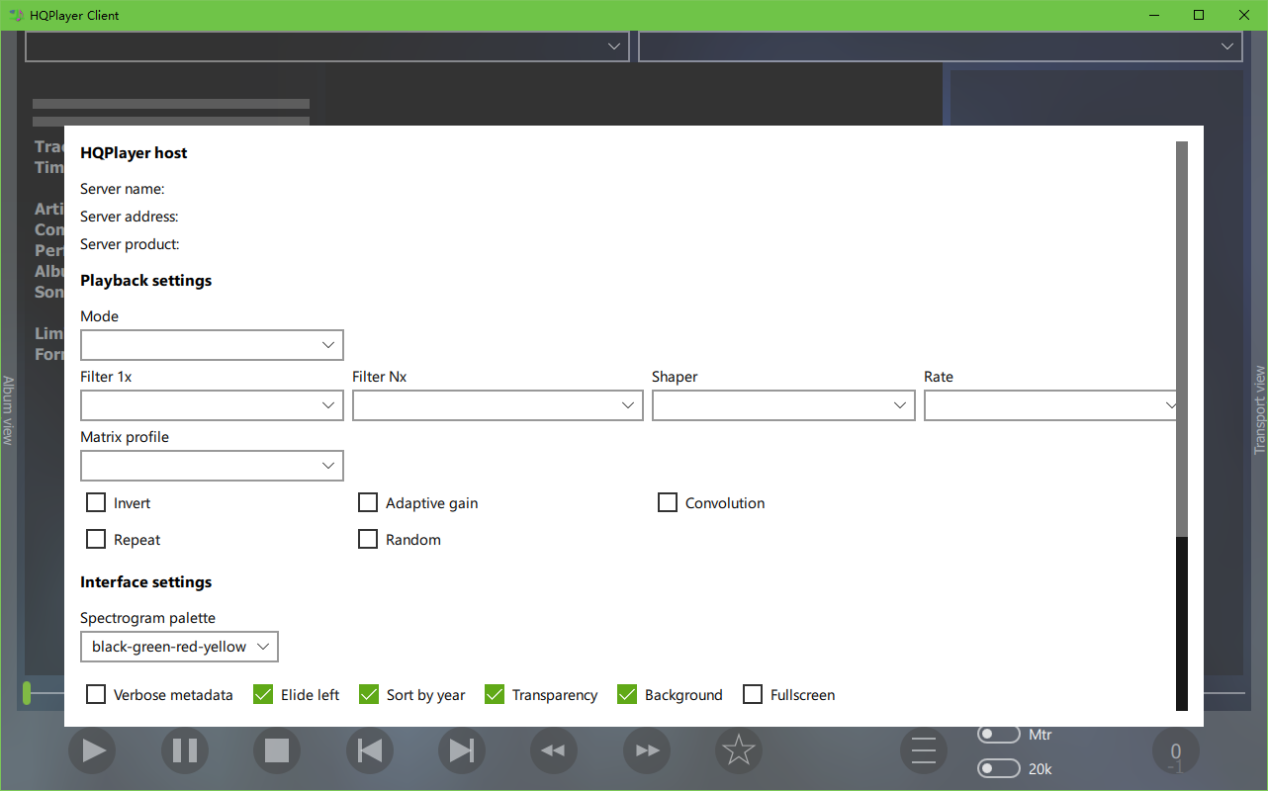Click the green seek slider handle
Screen dimensions: 1268x791
[x=27, y=693]
